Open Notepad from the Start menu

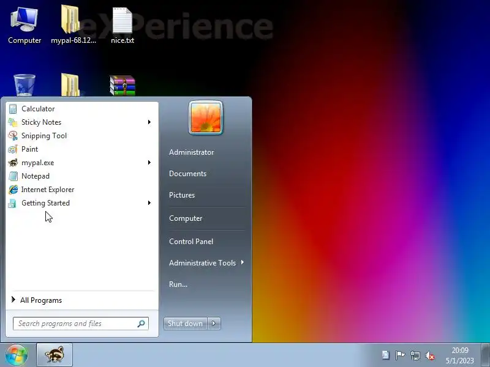coord(81,176)
